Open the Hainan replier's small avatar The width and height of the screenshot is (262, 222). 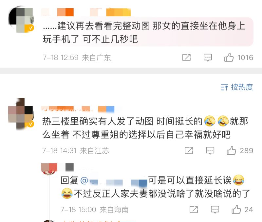(x=49, y=169)
